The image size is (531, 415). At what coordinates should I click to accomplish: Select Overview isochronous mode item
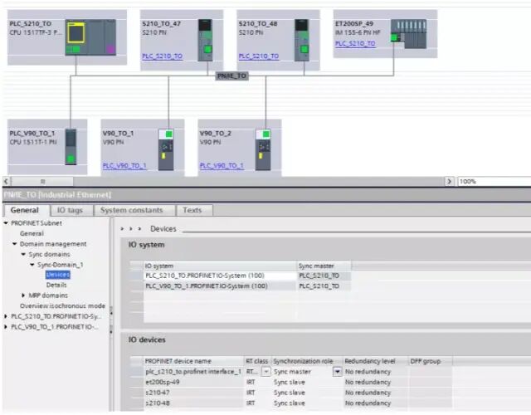[x=63, y=306]
